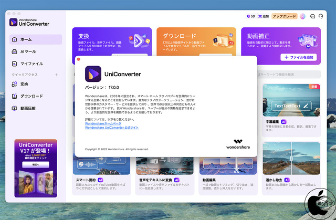
Task: Add a quick access item with plus
Action: (57, 75)
